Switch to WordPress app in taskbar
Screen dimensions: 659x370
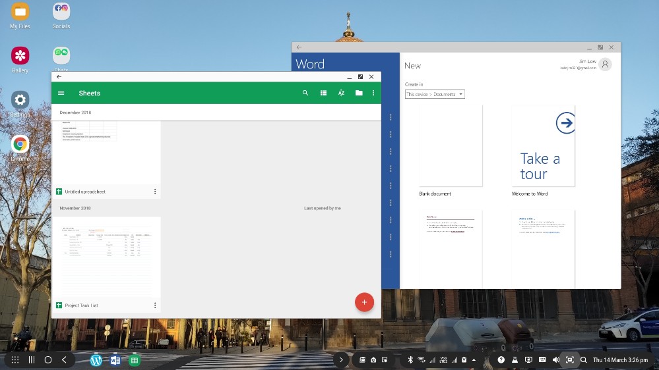96,360
